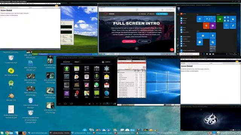Launch the Gmail app in Android drawer
This screenshot has width=241, height=135.
[x=107, y=85]
